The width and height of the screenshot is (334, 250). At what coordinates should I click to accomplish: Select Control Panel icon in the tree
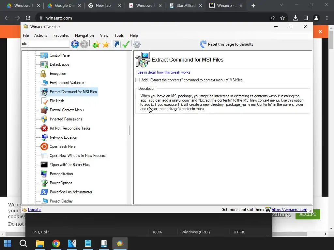44,55
